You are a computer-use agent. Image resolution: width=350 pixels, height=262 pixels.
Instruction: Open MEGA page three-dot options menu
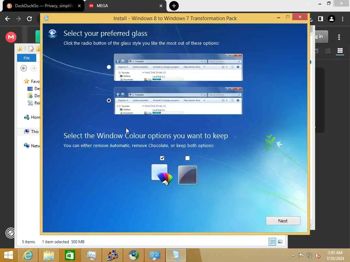339,37
